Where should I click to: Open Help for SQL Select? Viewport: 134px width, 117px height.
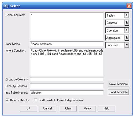click(x=106, y=108)
